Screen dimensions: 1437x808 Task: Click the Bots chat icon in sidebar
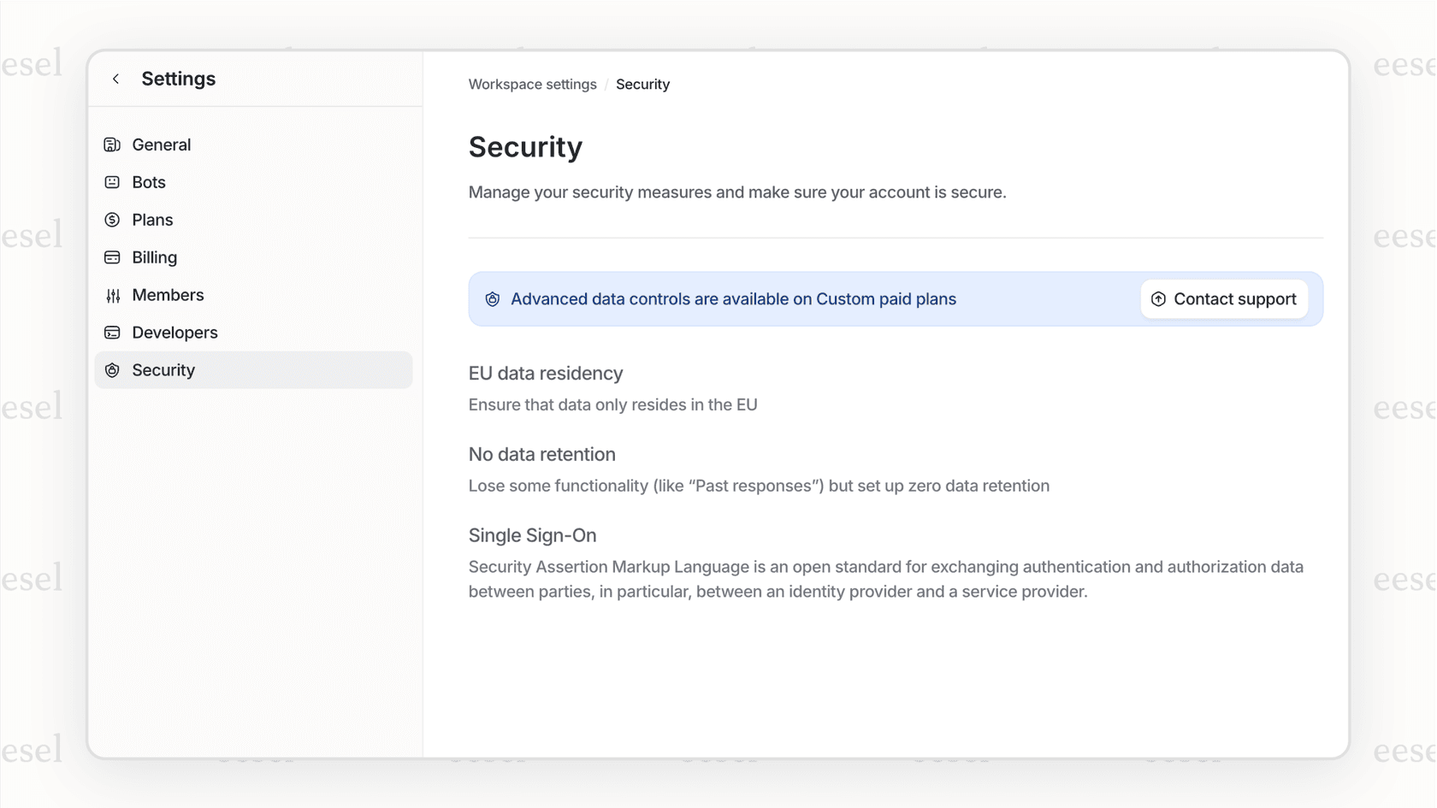pos(112,182)
